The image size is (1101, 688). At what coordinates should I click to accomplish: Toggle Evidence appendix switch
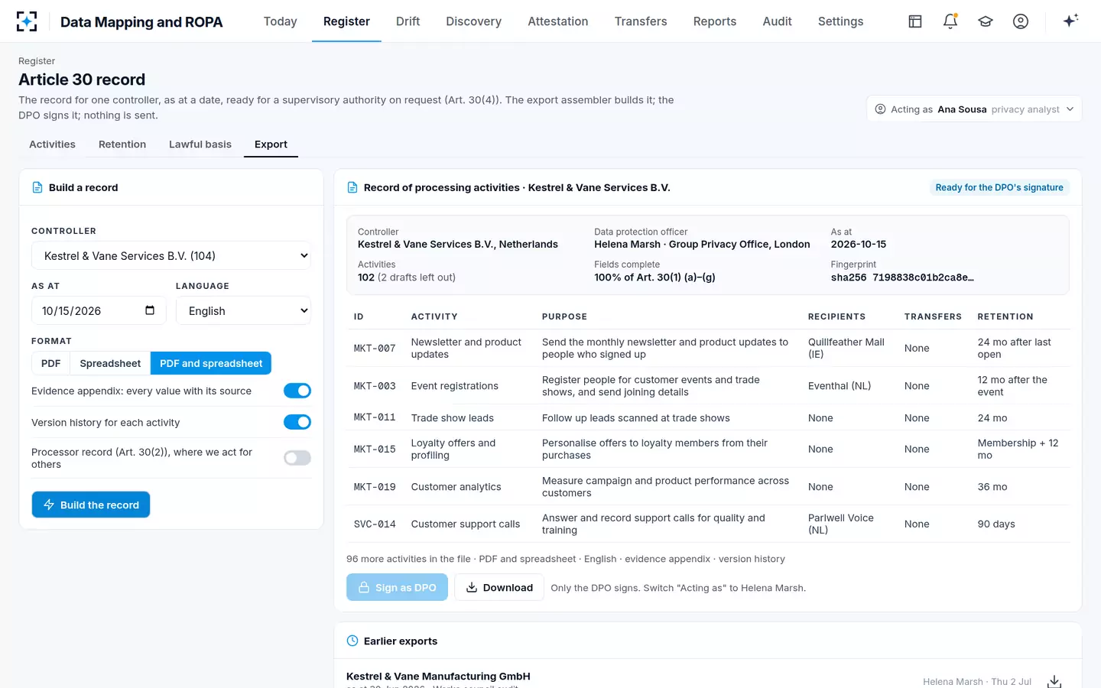[297, 391]
